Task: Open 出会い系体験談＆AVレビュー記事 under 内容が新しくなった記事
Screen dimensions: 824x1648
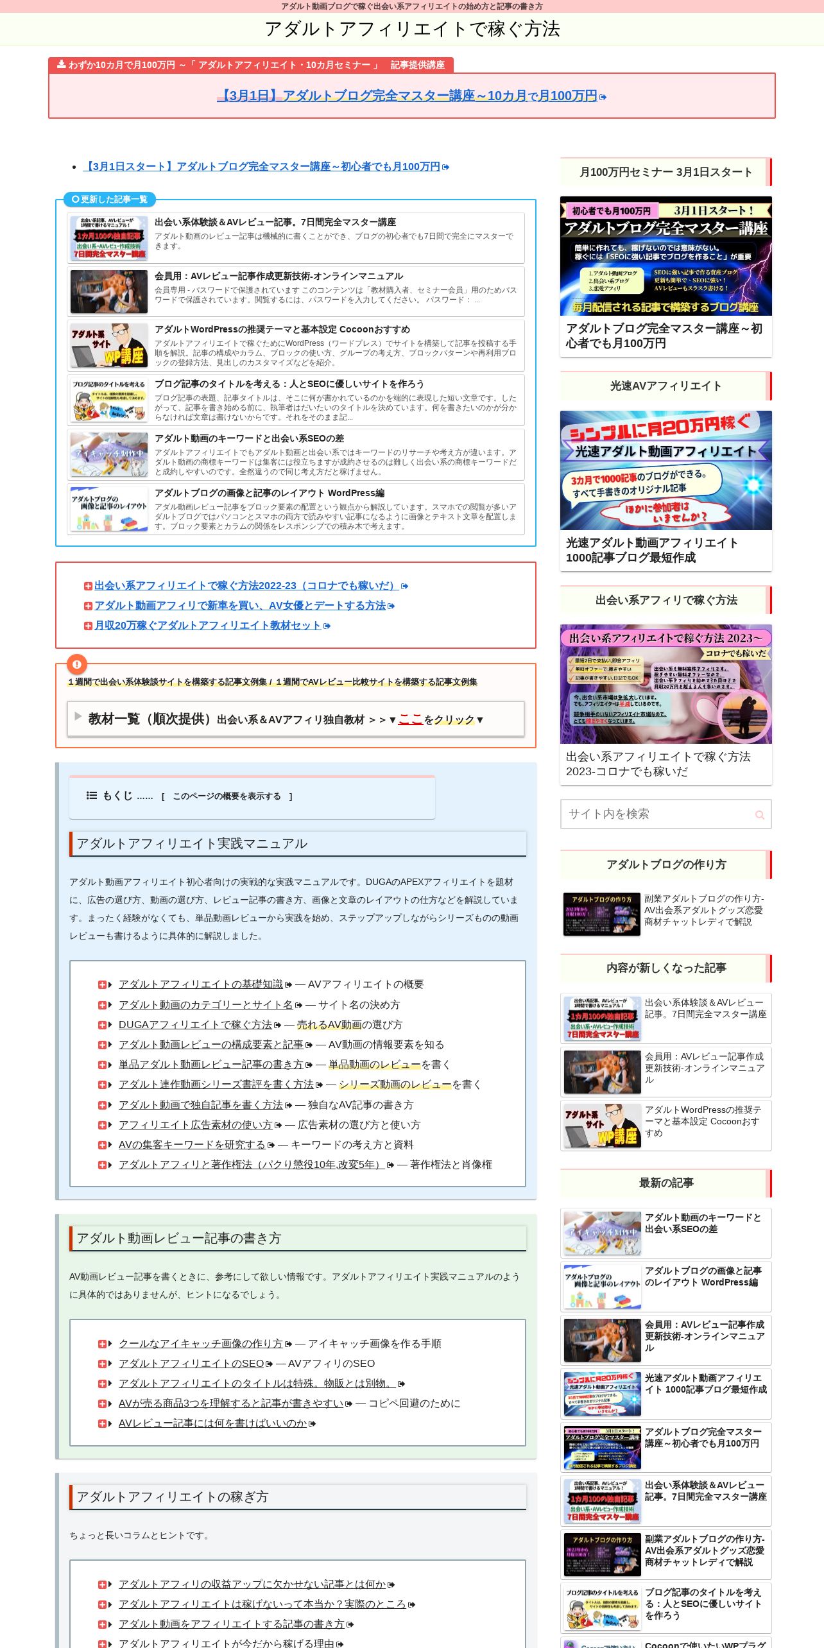Action: [665, 1018]
